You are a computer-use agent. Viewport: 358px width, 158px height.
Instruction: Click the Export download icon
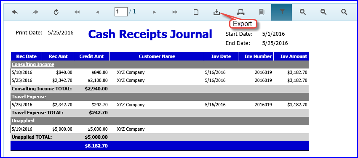(216, 12)
